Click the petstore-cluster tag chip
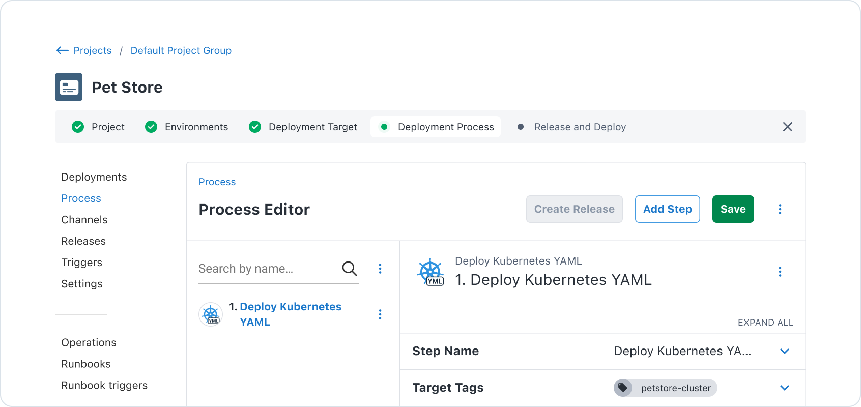The width and height of the screenshot is (861, 407). click(665, 388)
